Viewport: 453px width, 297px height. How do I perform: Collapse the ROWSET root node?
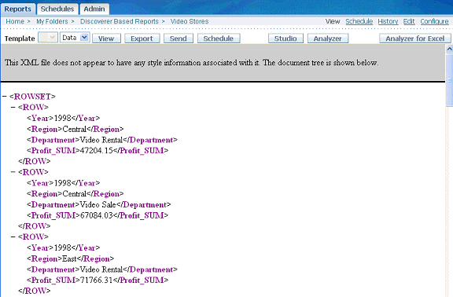[5, 96]
